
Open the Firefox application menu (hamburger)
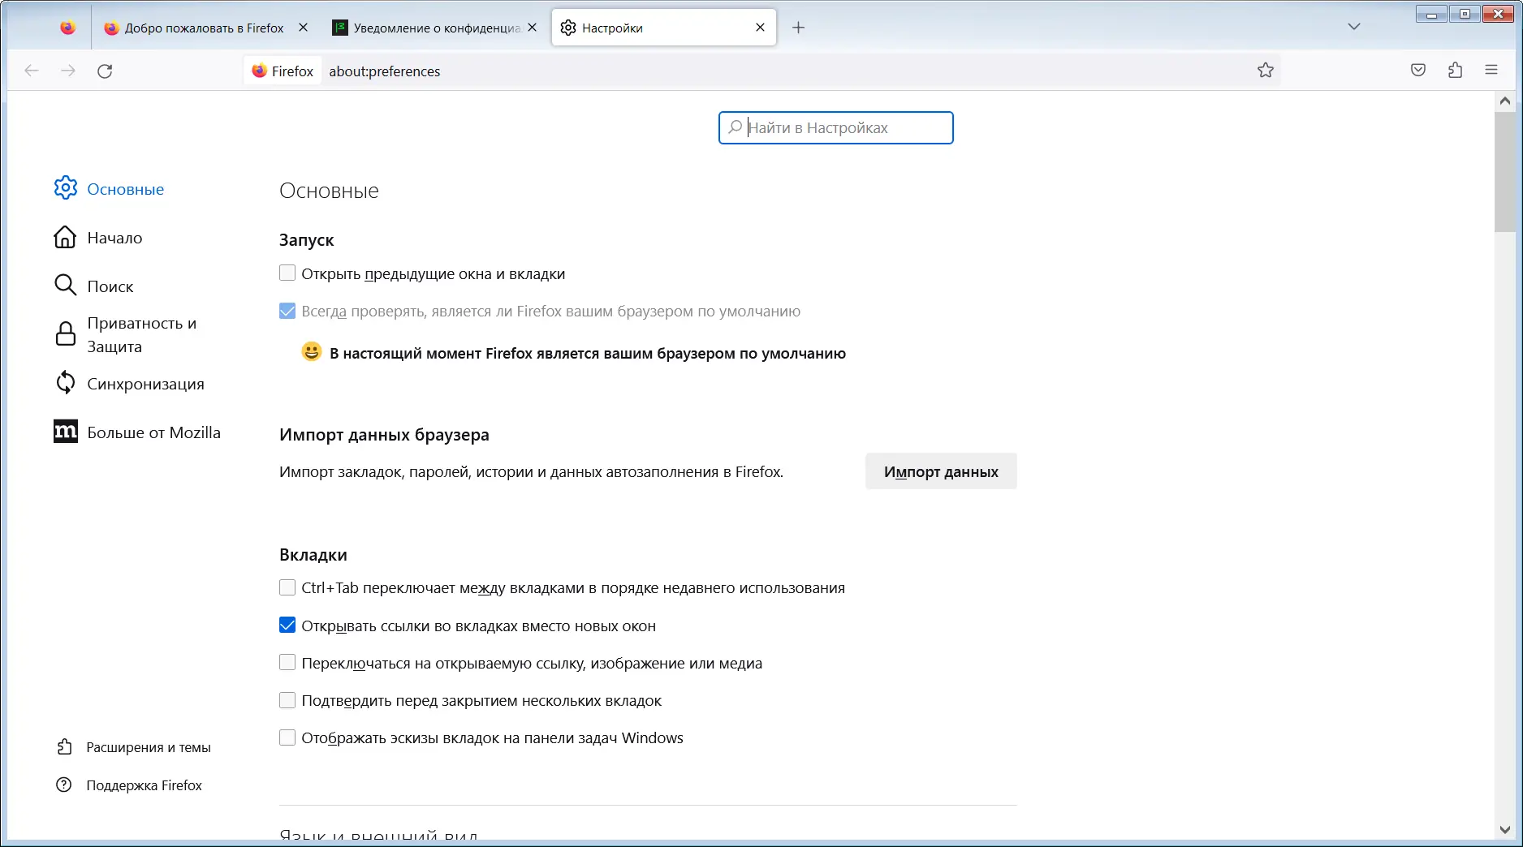click(x=1491, y=70)
